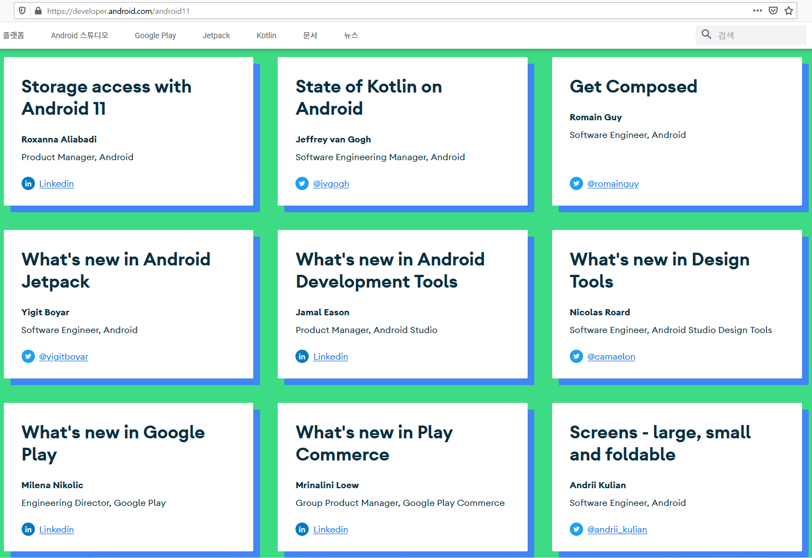
Task: Click the speaker name Romain Guy
Action: (x=596, y=117)
